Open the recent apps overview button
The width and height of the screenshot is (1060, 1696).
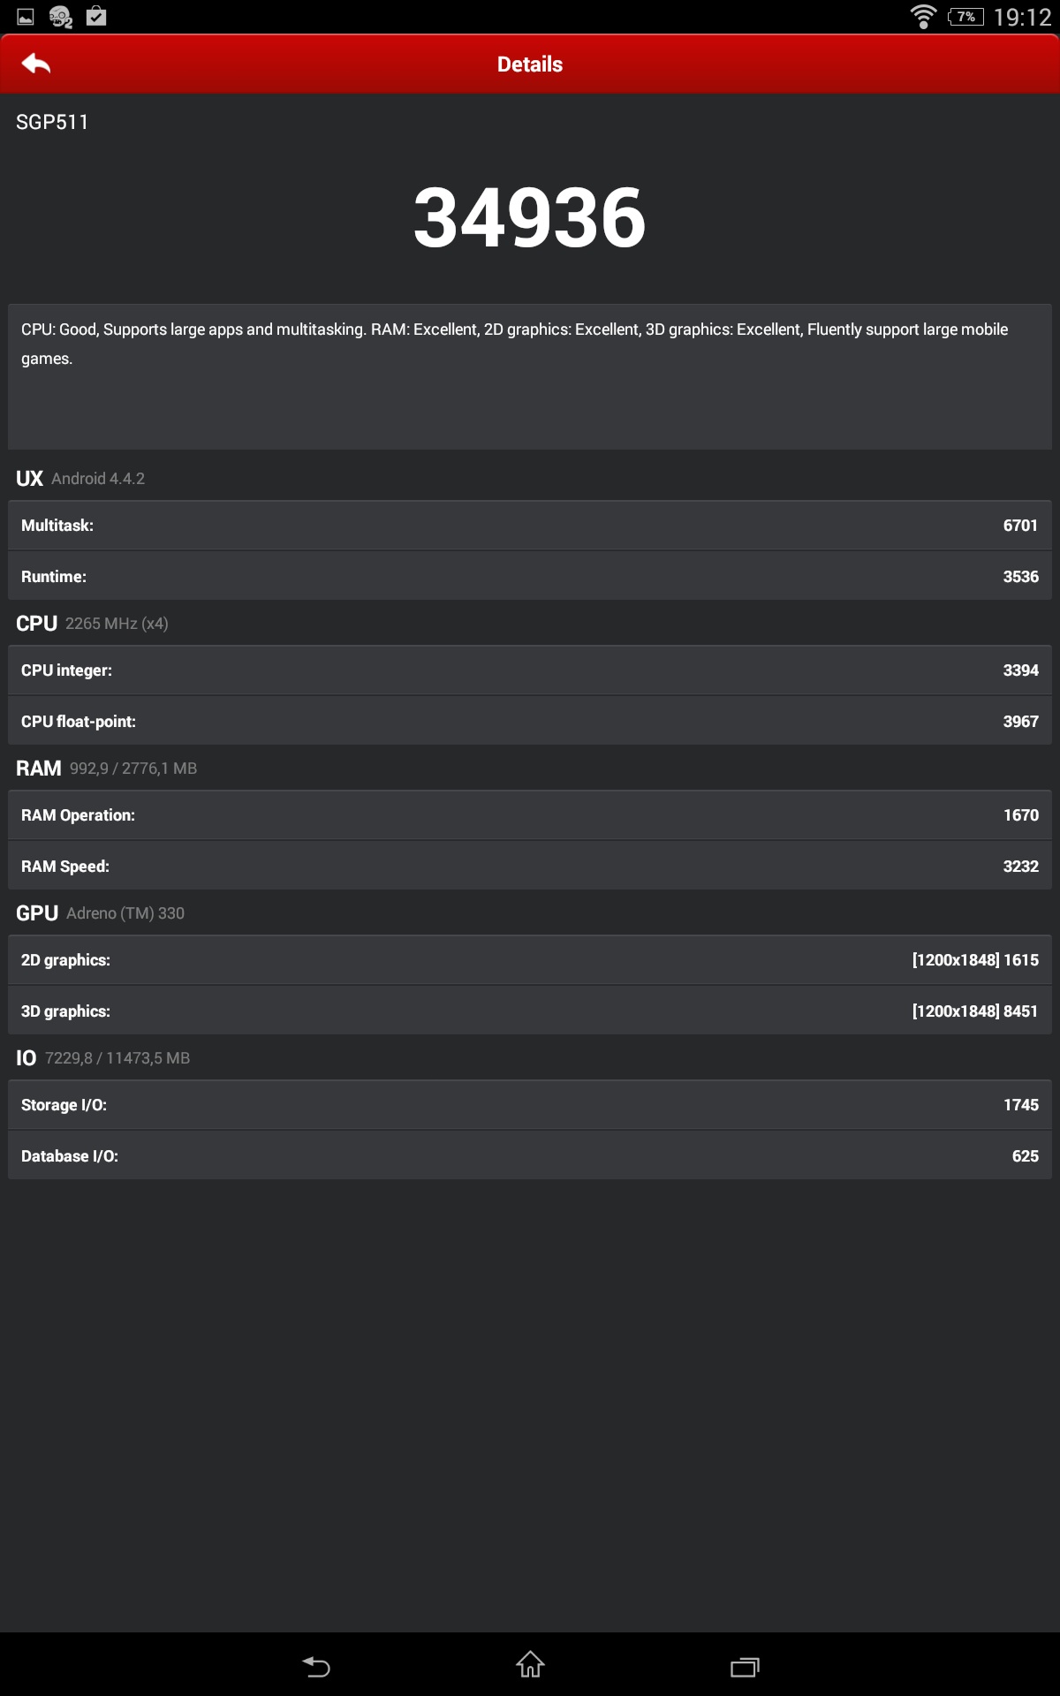(745, 1666)
